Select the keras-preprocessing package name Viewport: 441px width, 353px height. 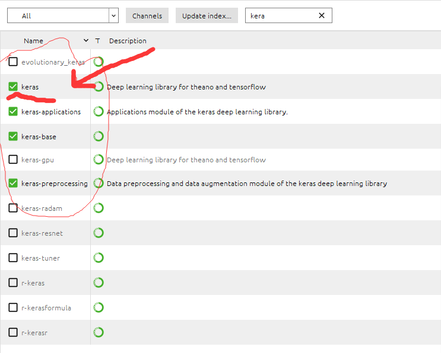55,184
